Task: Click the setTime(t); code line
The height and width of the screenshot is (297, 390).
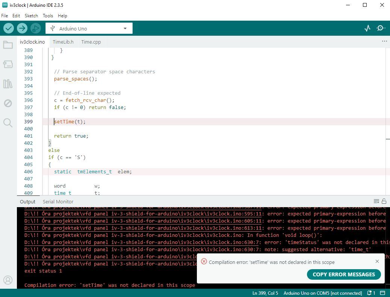Action: pyautogui.click(x=70, y=122)
